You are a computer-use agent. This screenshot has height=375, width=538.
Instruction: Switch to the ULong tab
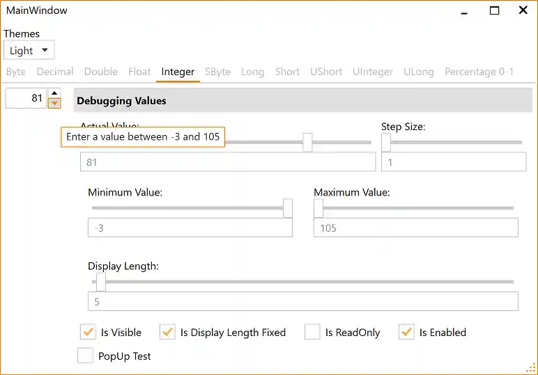click(x=419, y=72)
